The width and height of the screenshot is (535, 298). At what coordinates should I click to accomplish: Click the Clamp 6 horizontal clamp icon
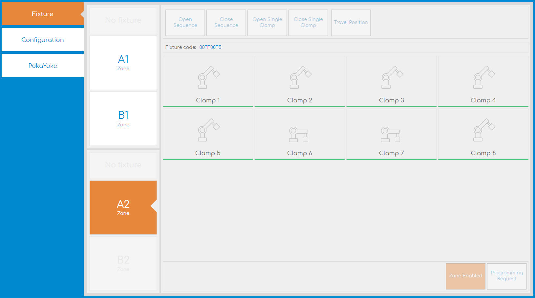pyautogui.click(x=299, y=135)
